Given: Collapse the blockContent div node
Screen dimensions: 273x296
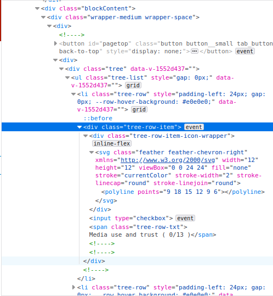Looking at the screenshot, I should (37, 8).
